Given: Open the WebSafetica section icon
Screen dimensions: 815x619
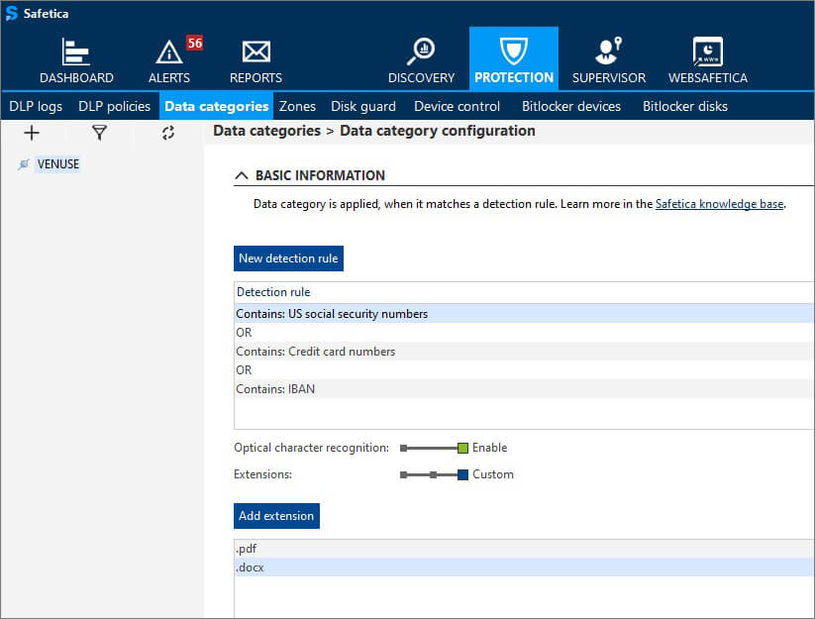Looking at the screenshot, I should tap(708, 52).
